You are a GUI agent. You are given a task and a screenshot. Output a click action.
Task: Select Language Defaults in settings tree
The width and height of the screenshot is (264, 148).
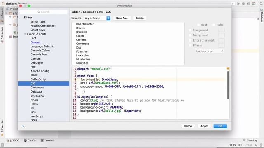[42, 46]
